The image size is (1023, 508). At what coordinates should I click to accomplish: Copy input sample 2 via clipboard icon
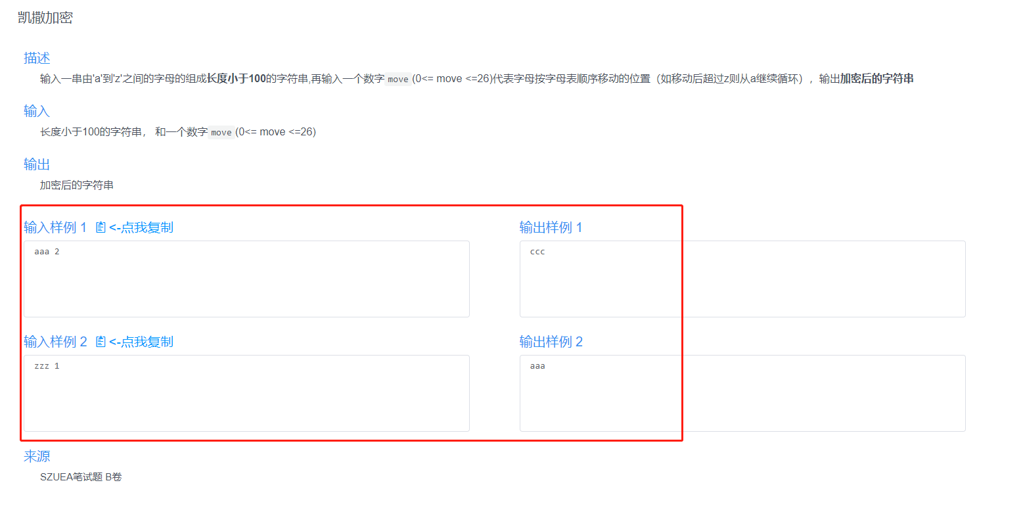101,342
